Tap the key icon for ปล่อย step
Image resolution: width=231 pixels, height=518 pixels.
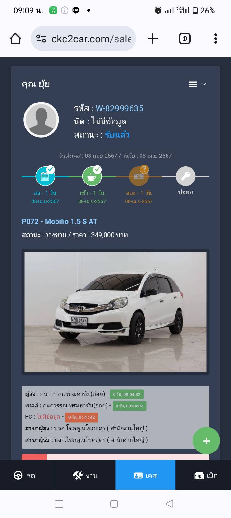tap(186, 176)
